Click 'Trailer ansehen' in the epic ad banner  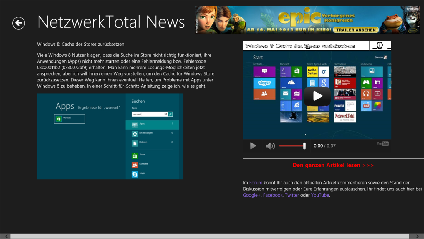click(x=356, y=30)
